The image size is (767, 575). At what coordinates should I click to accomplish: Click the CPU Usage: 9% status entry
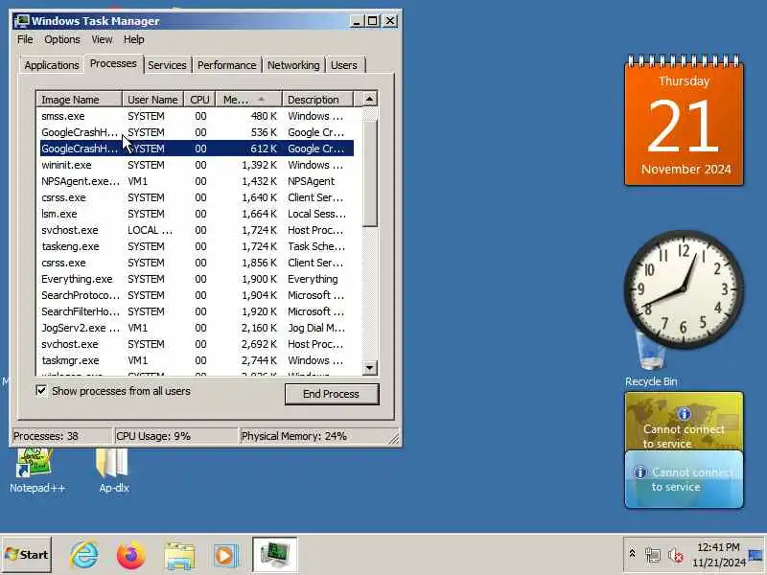coord(175,436)
